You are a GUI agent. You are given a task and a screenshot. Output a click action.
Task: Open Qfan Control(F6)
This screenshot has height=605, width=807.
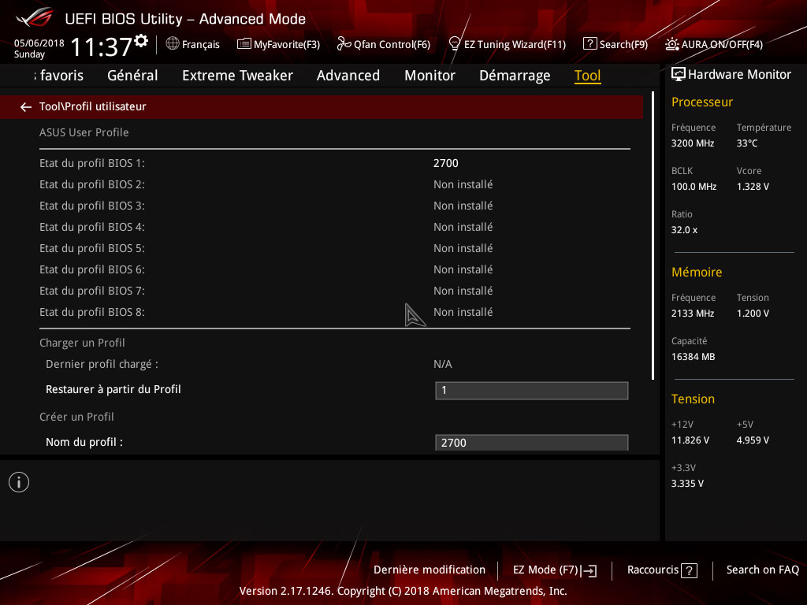pos(392,44)
